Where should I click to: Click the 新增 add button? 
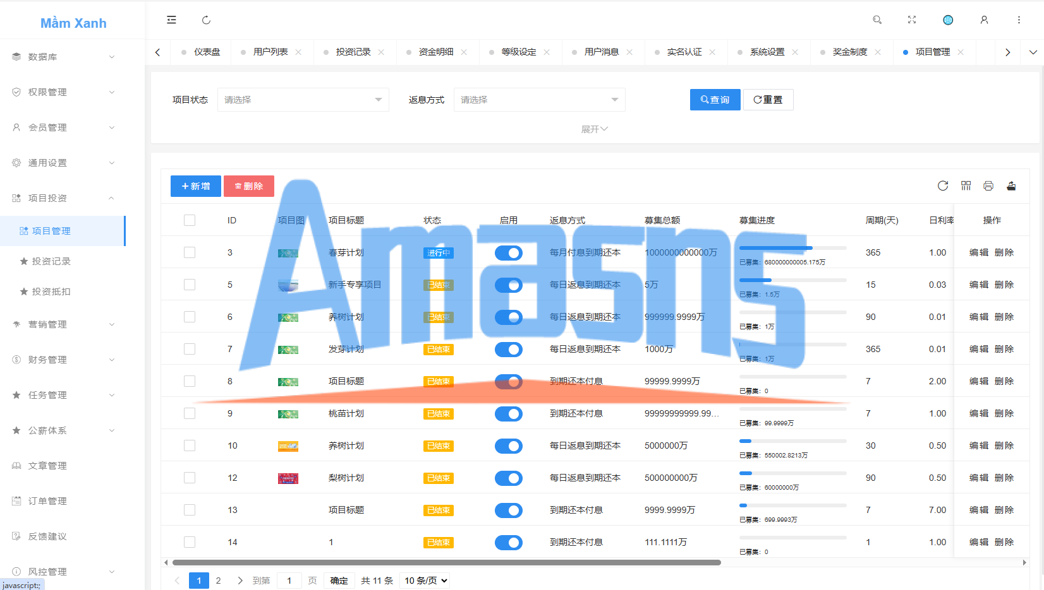tap(196, 186)
